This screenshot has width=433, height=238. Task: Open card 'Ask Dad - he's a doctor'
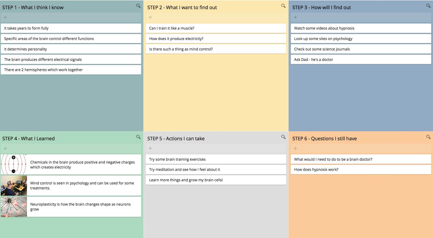click(361, 59)
